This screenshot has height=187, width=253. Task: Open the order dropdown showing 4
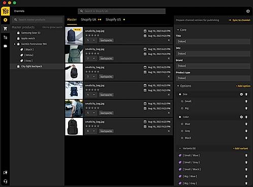91,95
